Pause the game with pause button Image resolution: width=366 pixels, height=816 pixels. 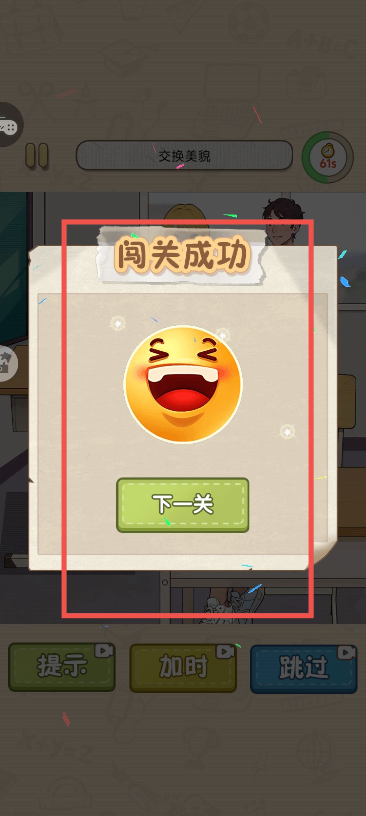[37, 155]
